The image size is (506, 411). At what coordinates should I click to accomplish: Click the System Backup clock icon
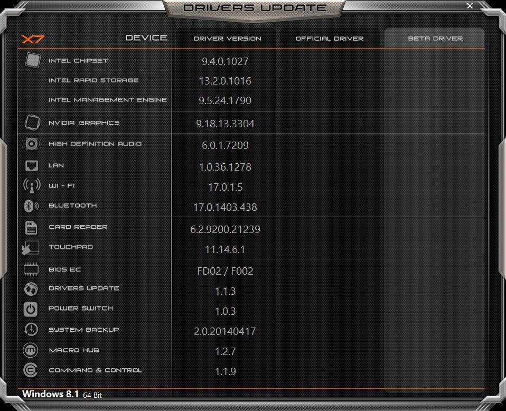point(31,330)
